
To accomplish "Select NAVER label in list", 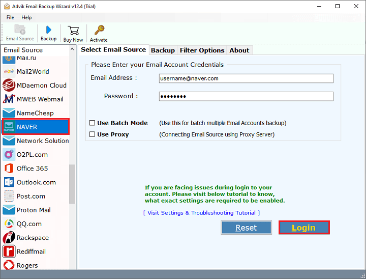I will [x=27, y=127].
